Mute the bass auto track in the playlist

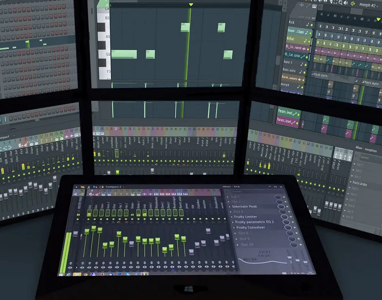point(304,72)
